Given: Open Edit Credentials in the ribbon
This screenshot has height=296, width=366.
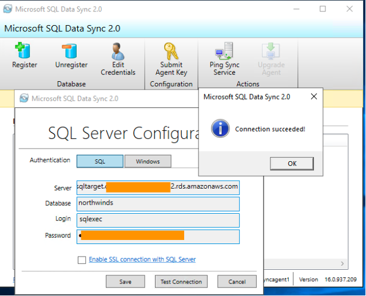Looking at the screenshot, I should click(x=118, y=59).
